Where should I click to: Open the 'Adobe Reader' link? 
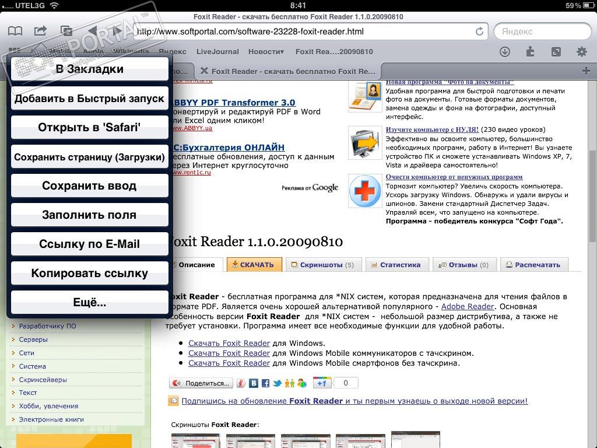[x=468, y=306]
